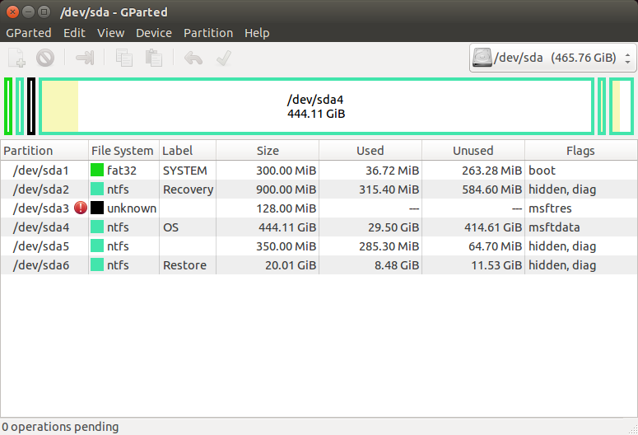638x435 pixels.
Task: Open the /dev/sda device selector dropdown
Action: 552,58
